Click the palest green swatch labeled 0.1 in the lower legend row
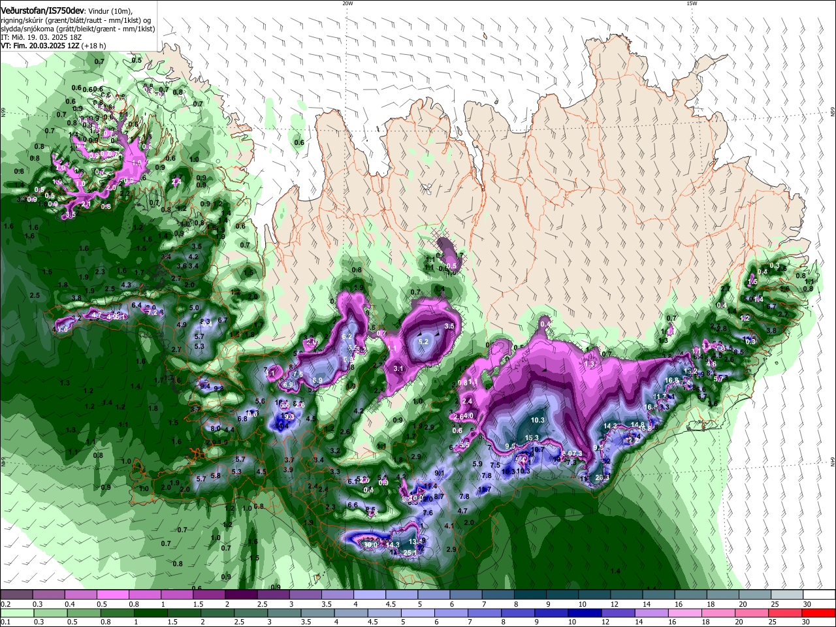 click(x=16, y=613)
